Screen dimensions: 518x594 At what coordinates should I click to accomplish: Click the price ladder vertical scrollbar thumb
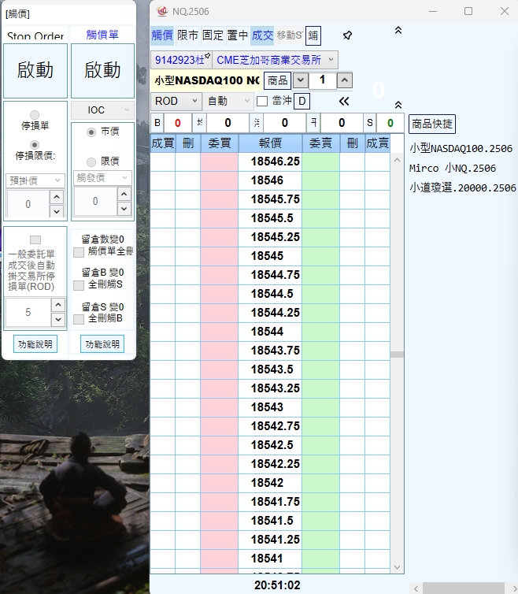point(397,355)
